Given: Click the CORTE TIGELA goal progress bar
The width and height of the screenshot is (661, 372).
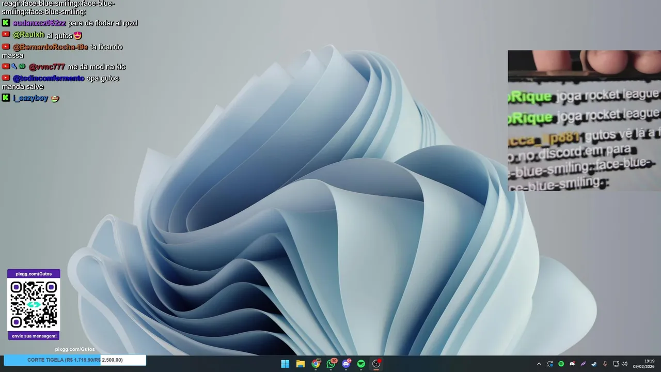Looking at the screenshot, I should [x=75, y=360].
